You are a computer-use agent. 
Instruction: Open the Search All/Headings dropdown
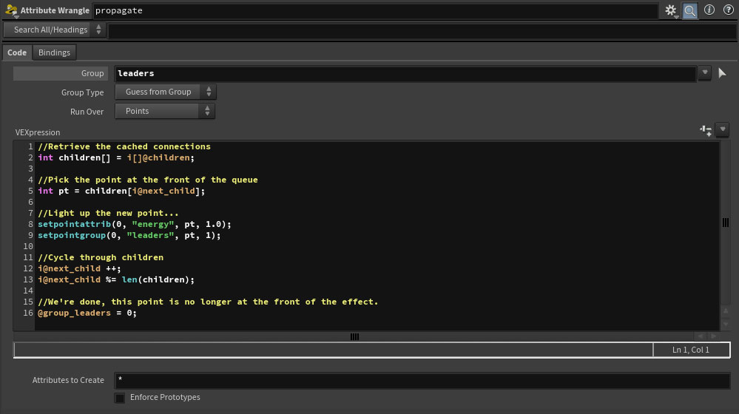(x=54, y=30)
